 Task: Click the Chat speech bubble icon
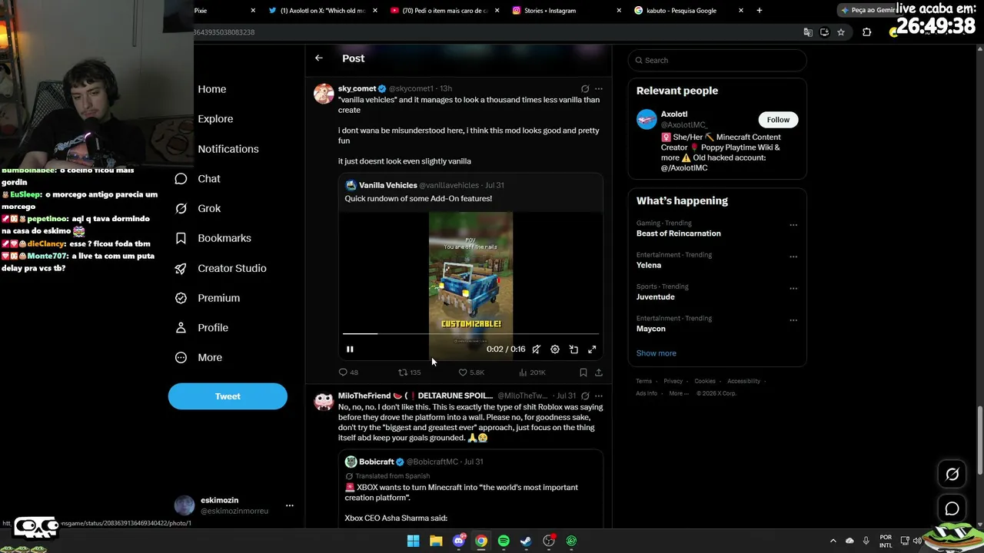pyautogui.click(x=181, y=179)
